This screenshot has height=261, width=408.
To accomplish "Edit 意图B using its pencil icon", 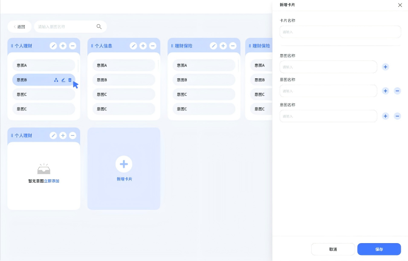I will tap(63, 80).
